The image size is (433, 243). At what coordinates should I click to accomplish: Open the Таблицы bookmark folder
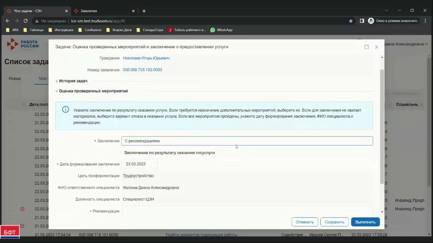click(33, 30)
